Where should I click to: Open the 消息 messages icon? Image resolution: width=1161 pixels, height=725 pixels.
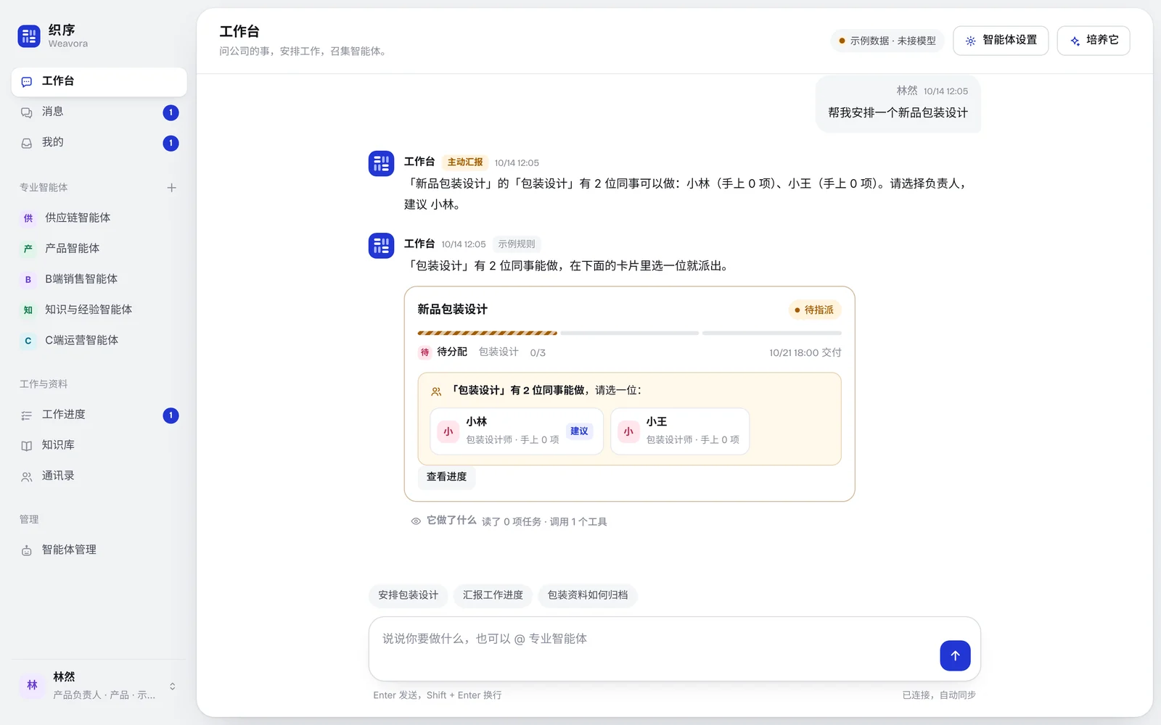coord(27,112)
